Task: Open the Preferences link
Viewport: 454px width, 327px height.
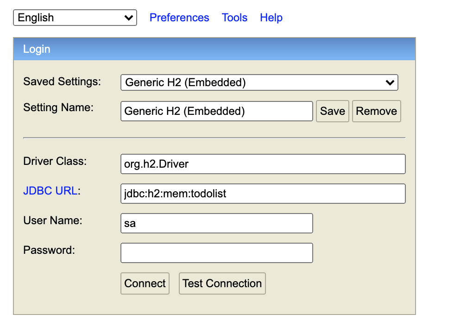Action: pos(179,18)
